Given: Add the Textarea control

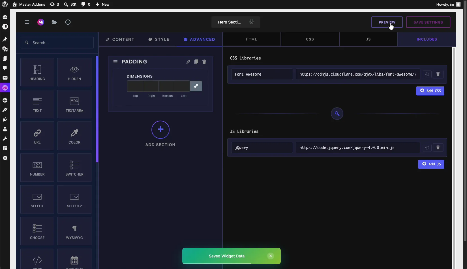Looking at the screenshot, I should [74, 104].
